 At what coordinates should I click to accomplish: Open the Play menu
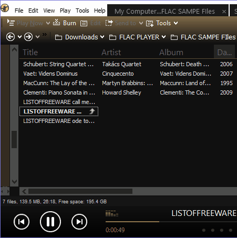65,11
